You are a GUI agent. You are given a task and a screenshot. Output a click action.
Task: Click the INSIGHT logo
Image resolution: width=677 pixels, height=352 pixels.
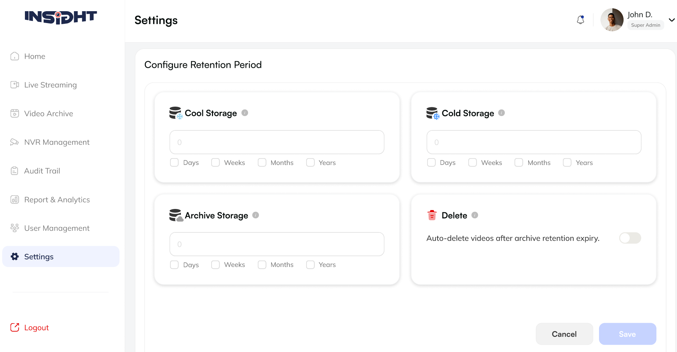pos(61,17)
